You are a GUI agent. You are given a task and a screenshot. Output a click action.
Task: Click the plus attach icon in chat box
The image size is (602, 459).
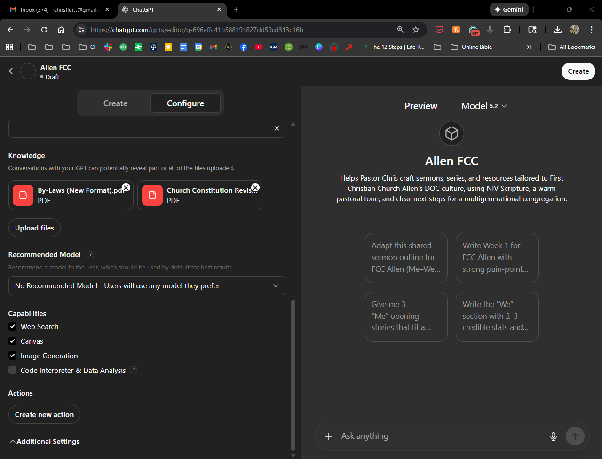(328, 436)
